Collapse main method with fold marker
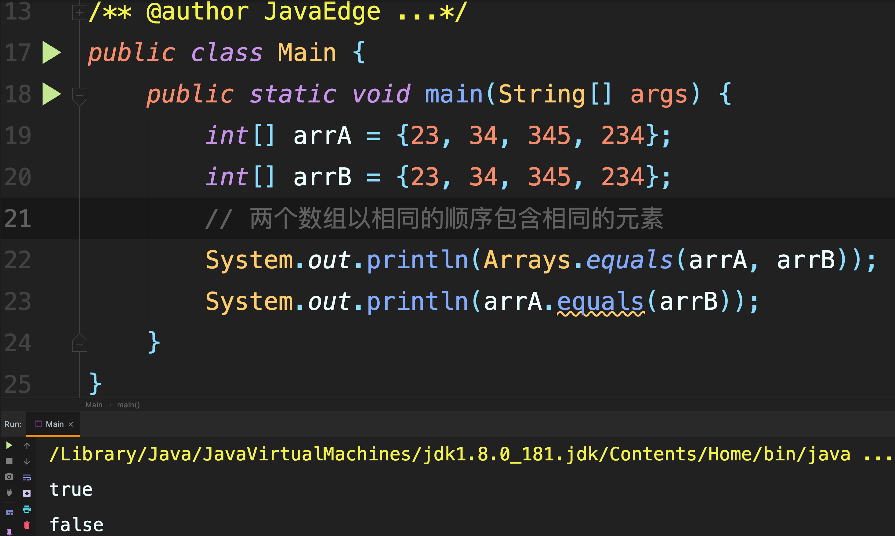 click(80, 95)
